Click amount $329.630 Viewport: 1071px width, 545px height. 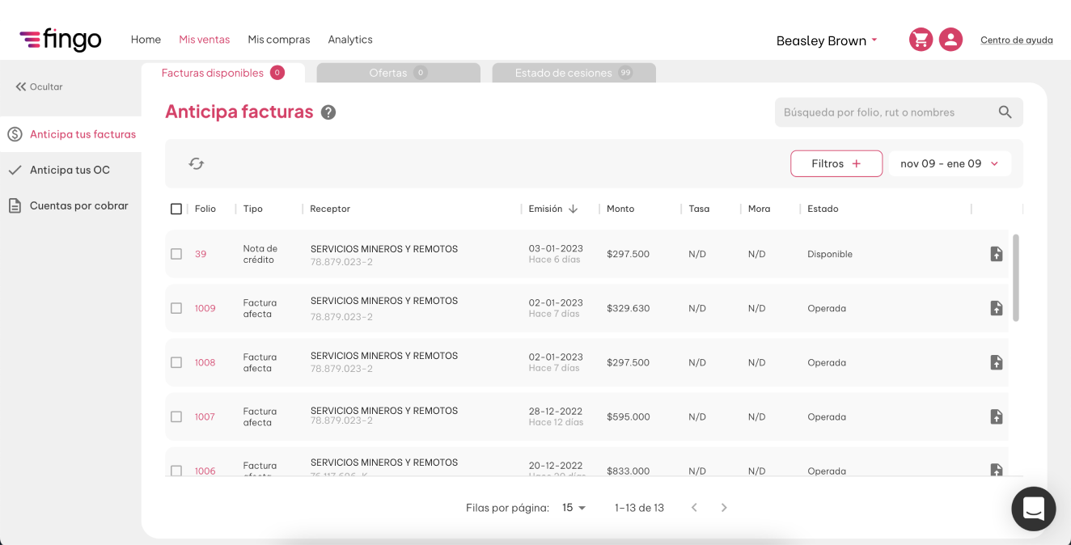pyautogui.click(x=629, y=308)
